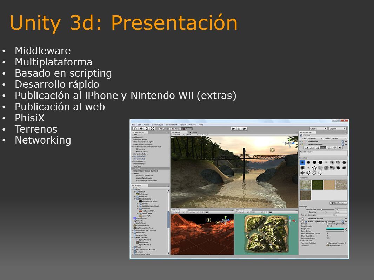Click the Pause button in the toolbar
The width and height of the screenshot is (374, 280).
click(x=239, y=129)
